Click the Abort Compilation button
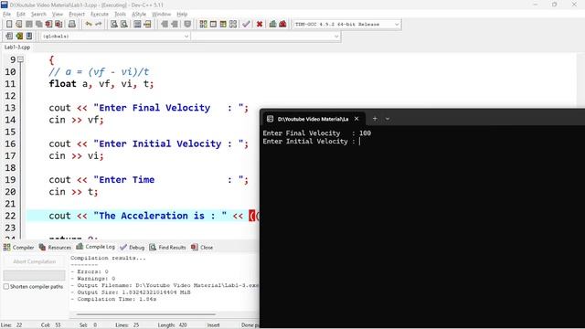This screenshot has height=329, width=585. tap(35, 261)
